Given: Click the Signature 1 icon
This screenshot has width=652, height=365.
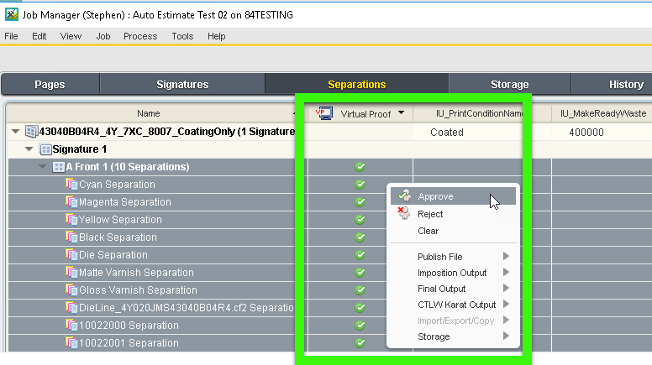Looking at the screenshot, I should tap(45, 149).
